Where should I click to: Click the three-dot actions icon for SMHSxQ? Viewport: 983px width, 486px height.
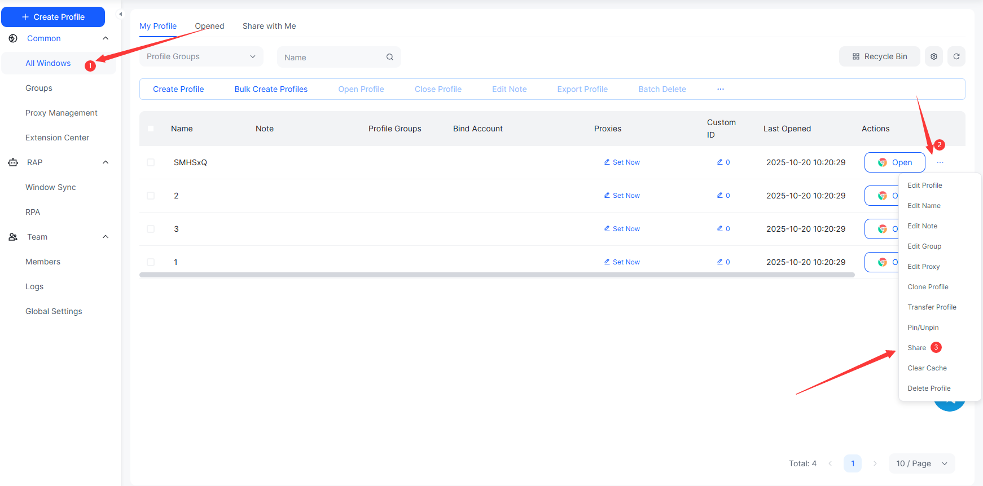point(940,162)
